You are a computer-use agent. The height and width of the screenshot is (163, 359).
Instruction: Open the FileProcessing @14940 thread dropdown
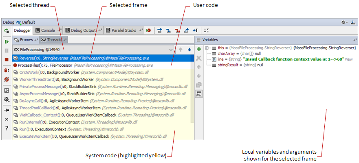coord(93,49)
